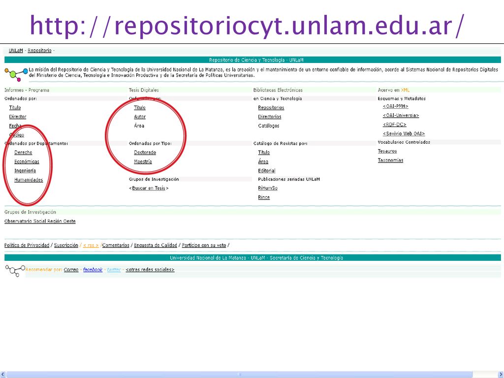Filter theses by Doctorado
This screenshot has height=378, width=504.
click(145, 153)
